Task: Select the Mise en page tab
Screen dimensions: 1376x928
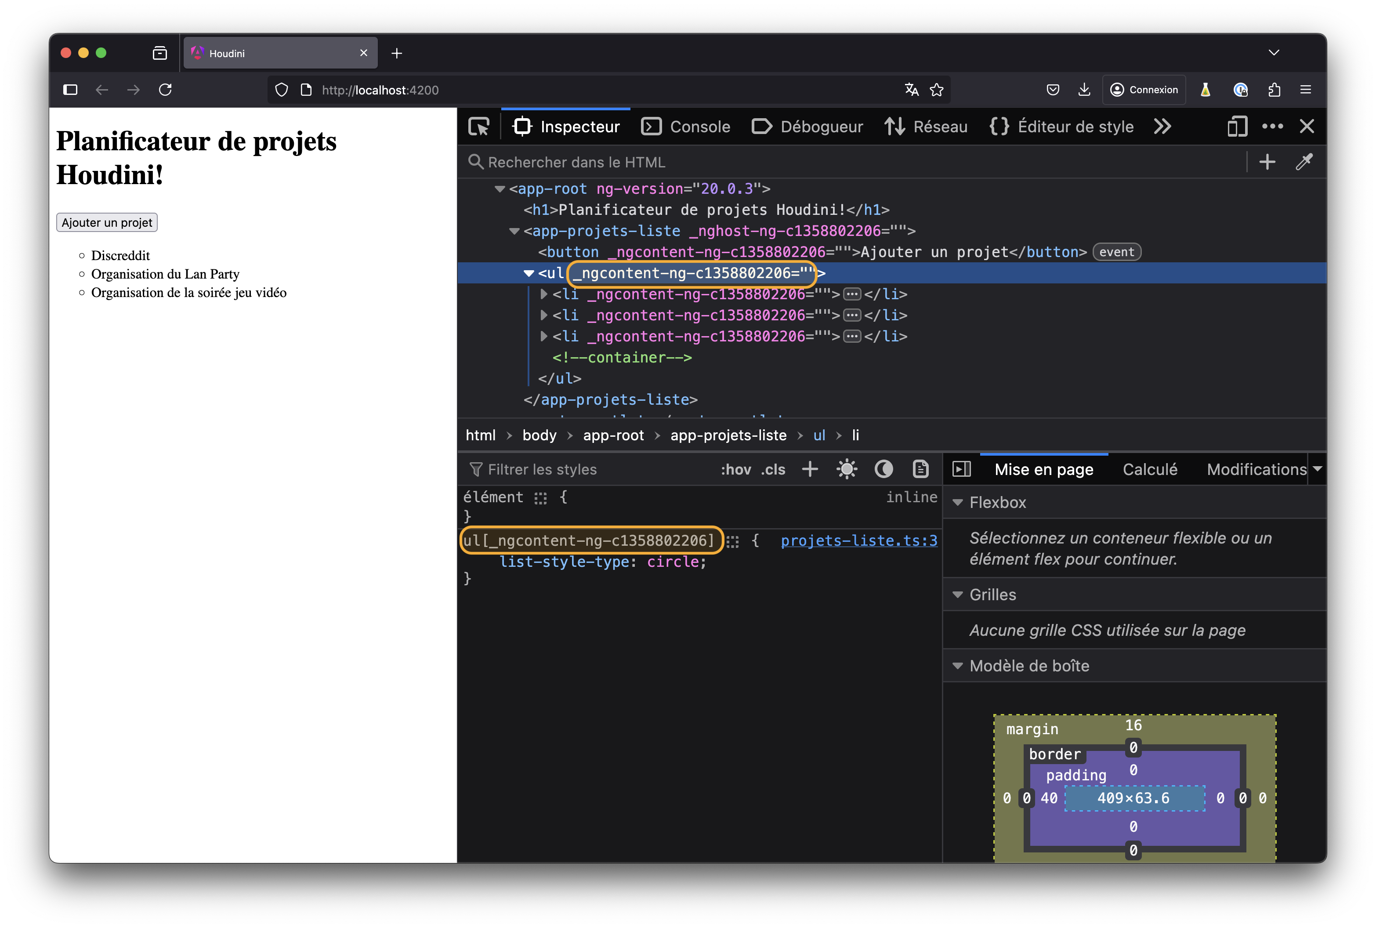Action: coord(1043,469)
